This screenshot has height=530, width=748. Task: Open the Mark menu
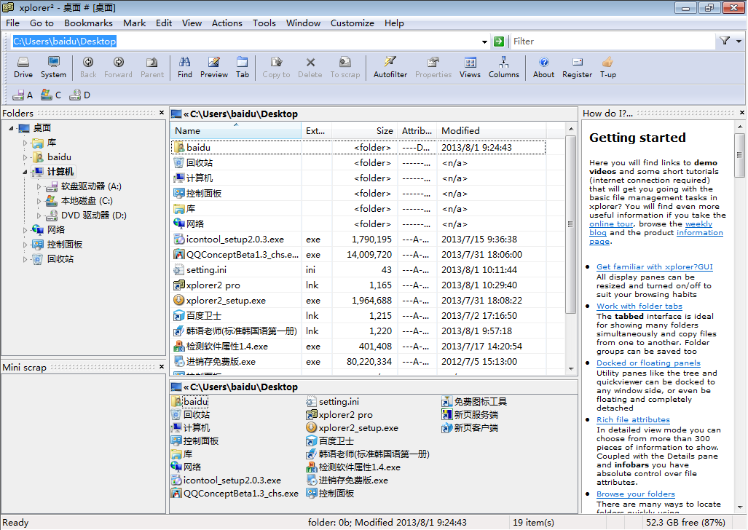pyautogui.click(x=135, y=23)
